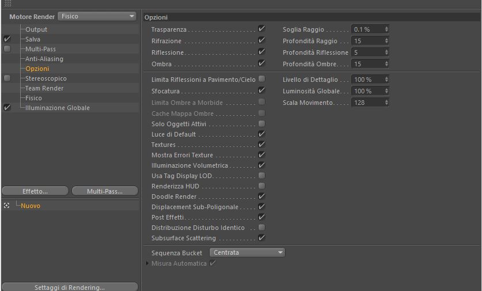Open the Anti-Aliasing settings page
The image size is (482, 291).
44,59
